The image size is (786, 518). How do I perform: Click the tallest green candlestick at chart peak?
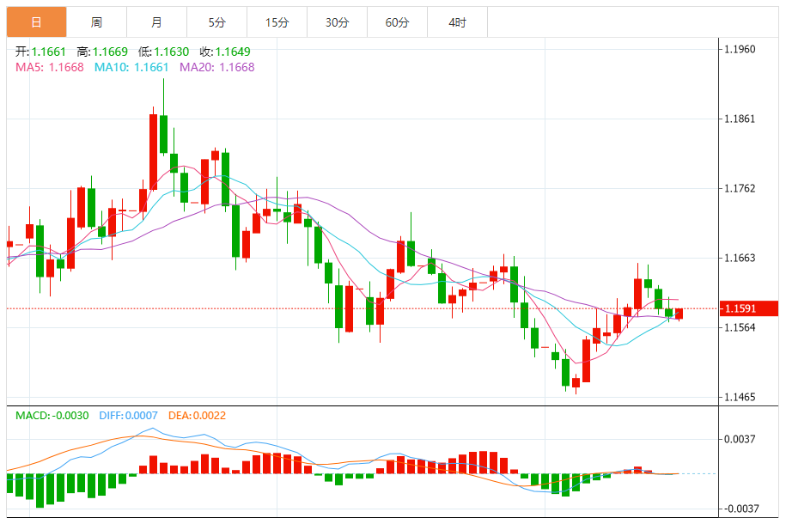[x=163, y=134]
